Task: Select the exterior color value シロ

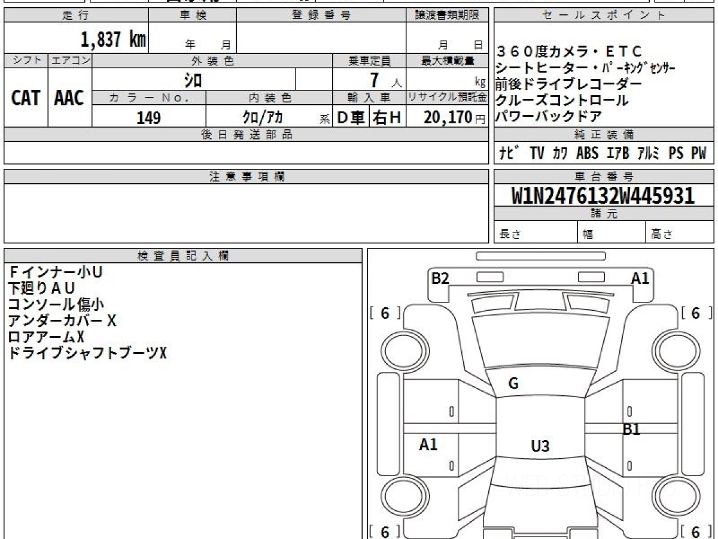Action: (x=193, y=79)
